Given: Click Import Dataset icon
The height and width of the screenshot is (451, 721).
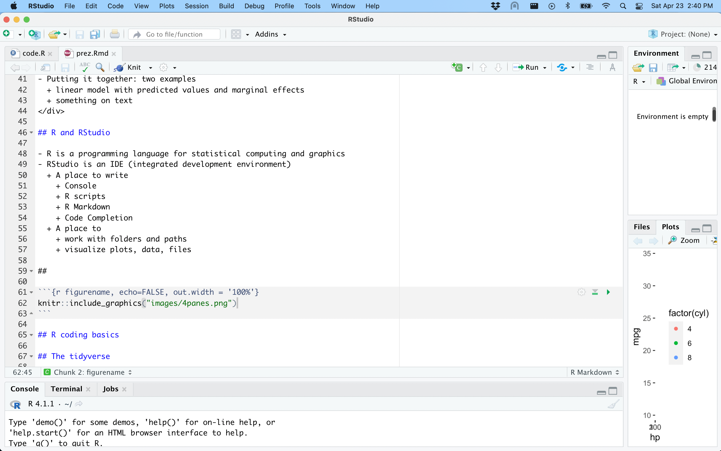Looking at the screenshot, I should point(673,67).
